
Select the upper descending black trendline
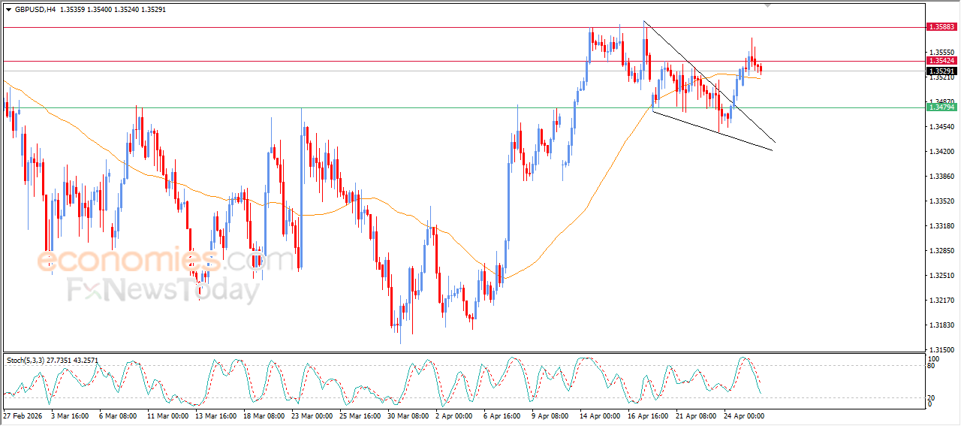pos(709,82)
